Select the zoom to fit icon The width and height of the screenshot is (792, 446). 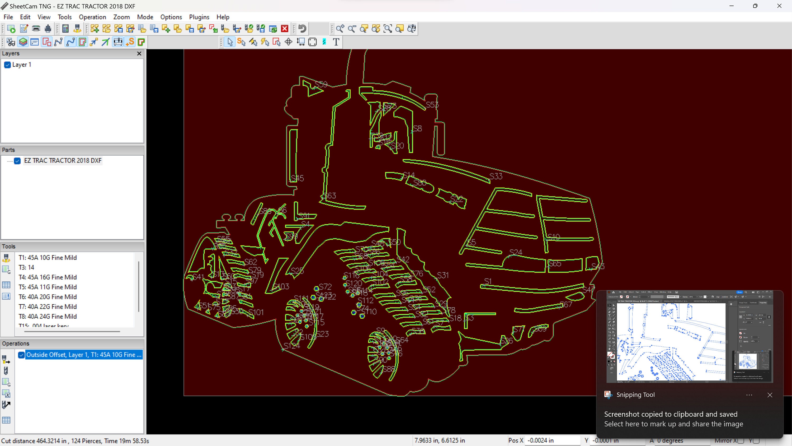pyautogui.click(x=388, y=29)
